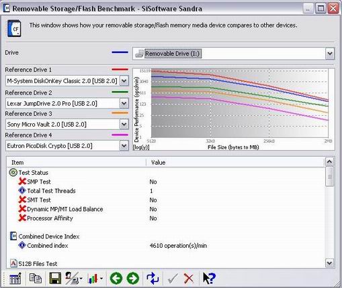Click the info icon beside Total Test Threads
This screenshot has width=342, height=288.
click(x=22, y=190)
